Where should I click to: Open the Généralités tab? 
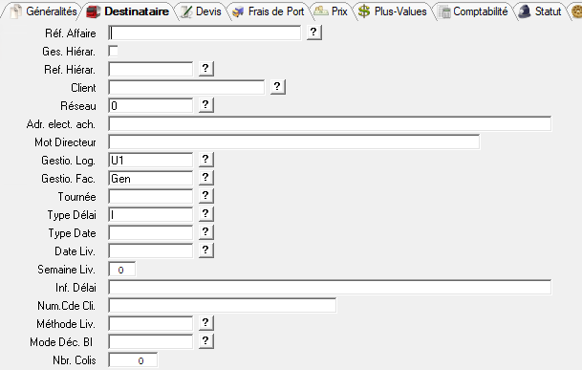click(44, 11)
